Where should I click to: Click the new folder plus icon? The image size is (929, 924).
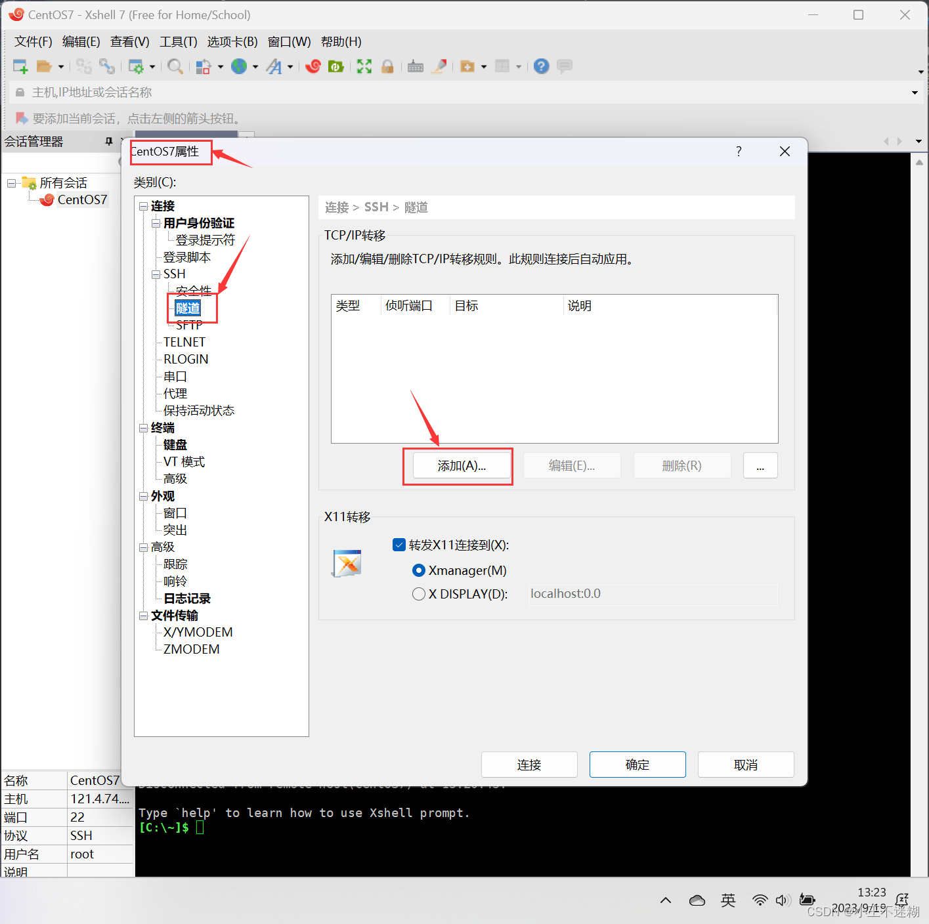pyautogui.click(x=467, y=66)
